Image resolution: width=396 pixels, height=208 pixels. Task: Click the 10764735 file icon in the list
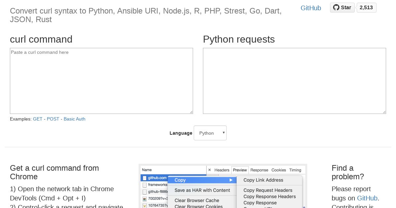click(x=145, y=206)
